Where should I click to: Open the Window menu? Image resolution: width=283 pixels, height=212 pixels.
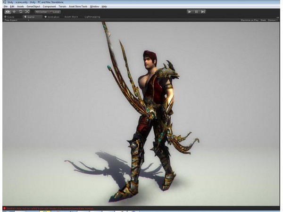(94, 7)
